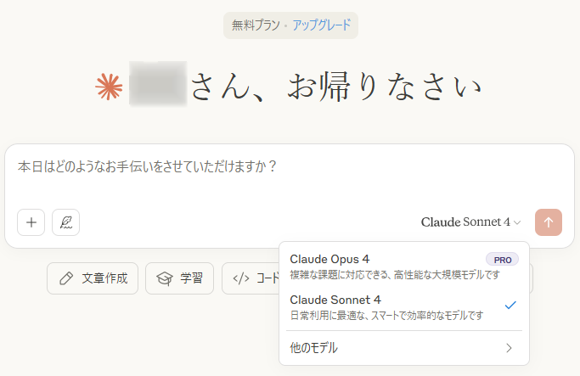
Task: Expand the right arrow next to 他のモデル
Action: click(509, 348)
